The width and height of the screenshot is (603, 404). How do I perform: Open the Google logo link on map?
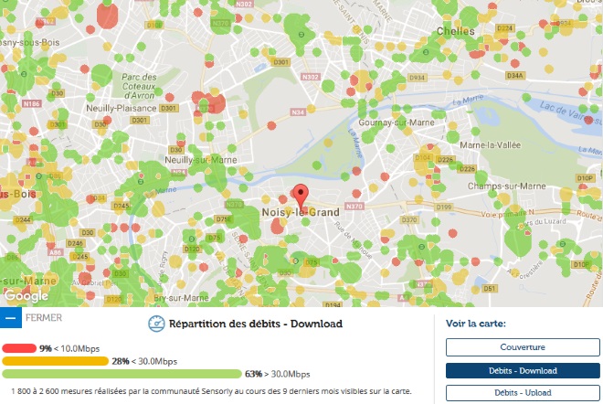pyautogui.click(x=26, y=296)
